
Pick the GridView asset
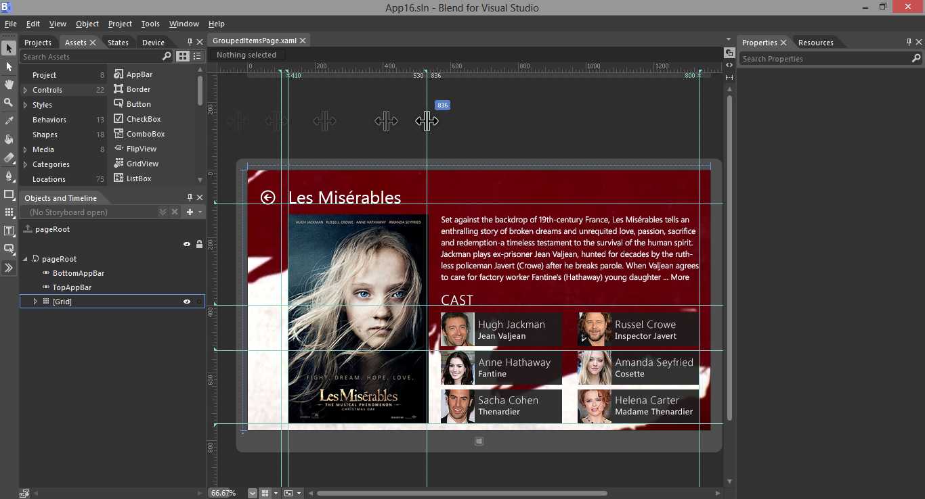(x=136, y=164)
